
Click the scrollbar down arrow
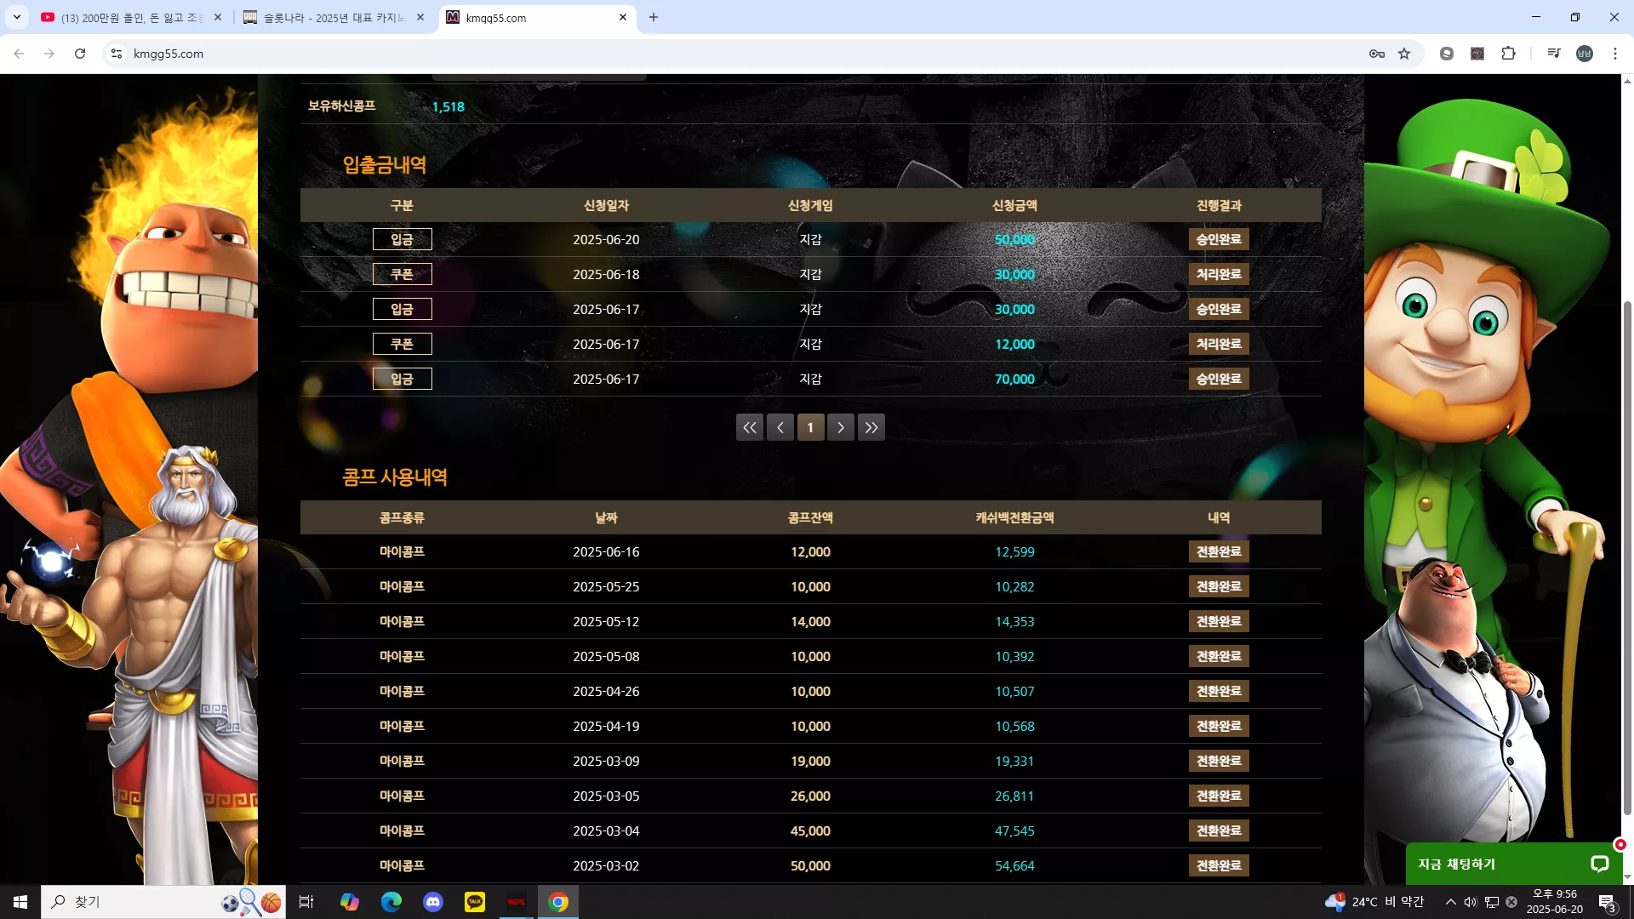(1627, 877)
